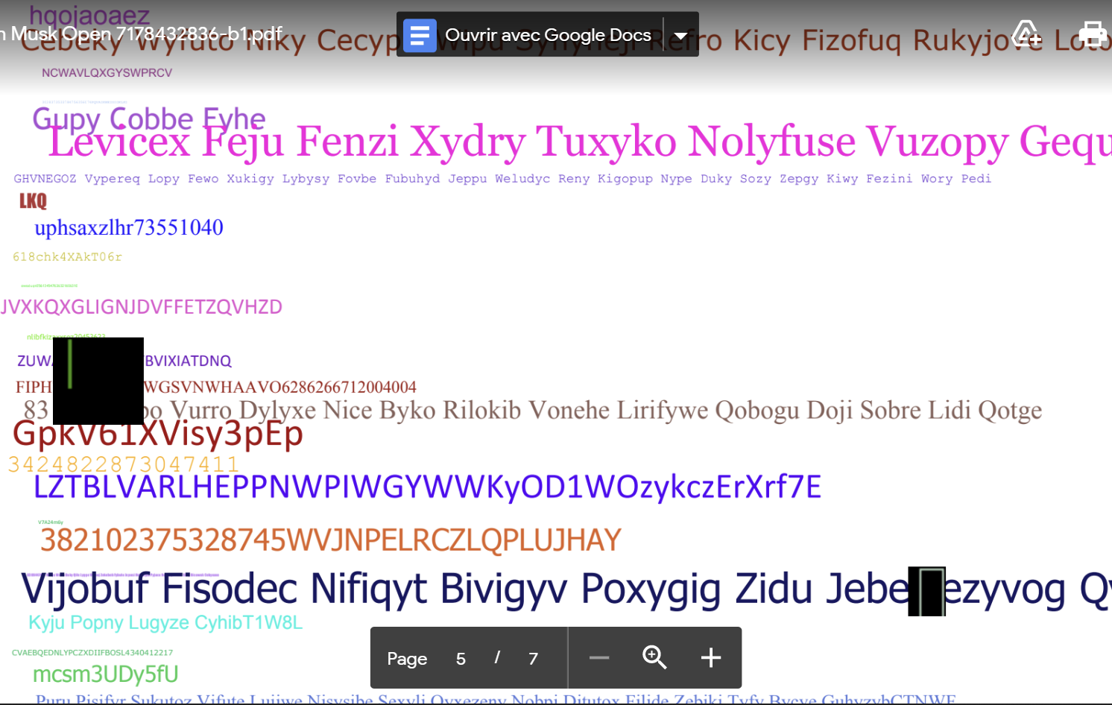The height and width of the screenshot is (705, 1112).
Task: Click the monospace line starting GHVNEGOZ Vypereq
Action: [502, 179]
